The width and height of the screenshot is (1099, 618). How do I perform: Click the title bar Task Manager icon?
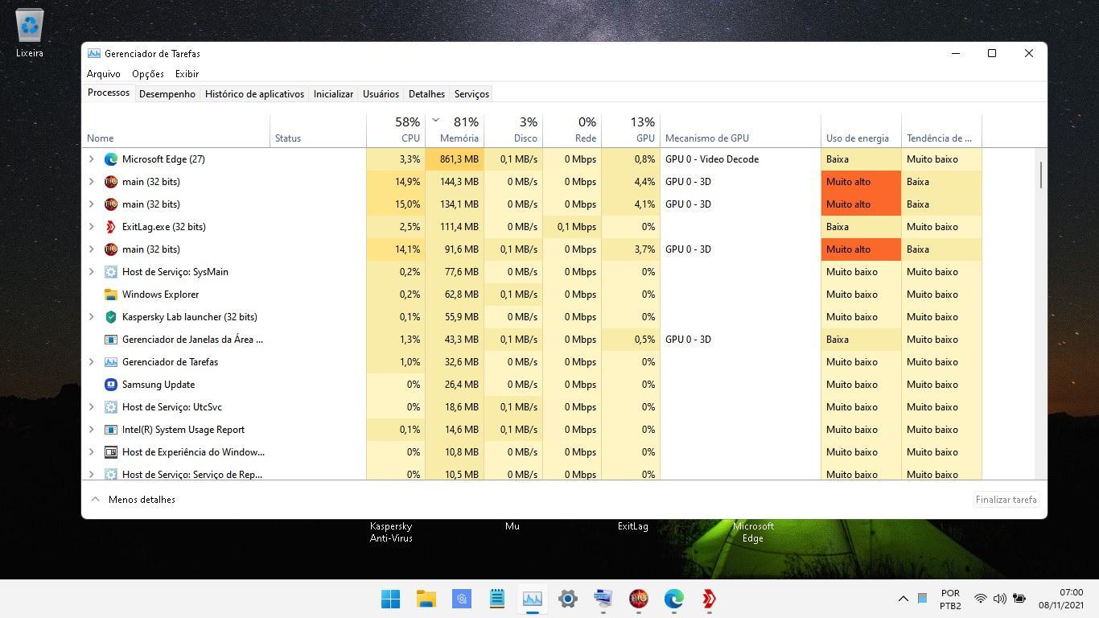pos(94,54)
